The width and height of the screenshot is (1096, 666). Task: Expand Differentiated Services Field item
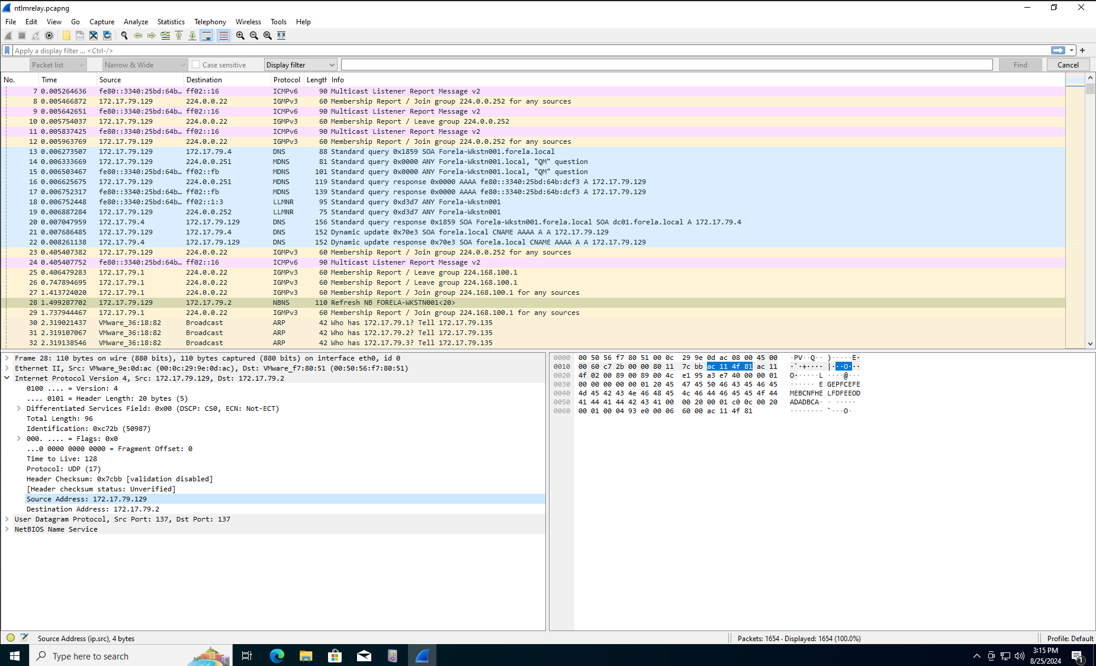click(x=19, y=408)
